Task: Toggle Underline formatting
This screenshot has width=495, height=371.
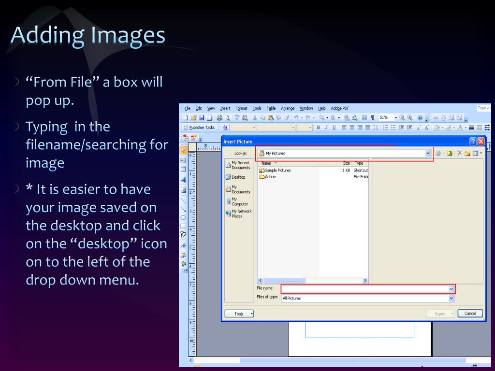Action: point(334,128)
